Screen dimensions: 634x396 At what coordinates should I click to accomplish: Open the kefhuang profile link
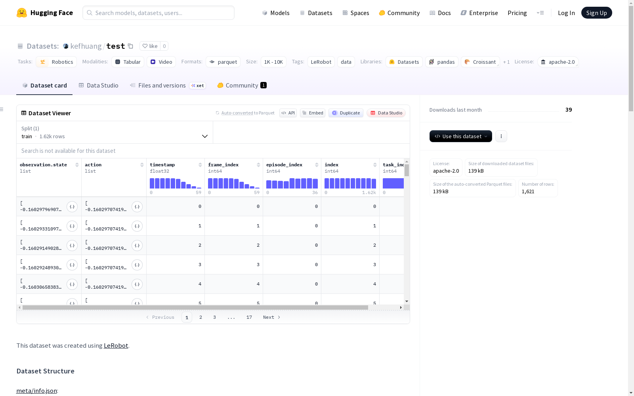pyautogui.click(x=86, y=46)
